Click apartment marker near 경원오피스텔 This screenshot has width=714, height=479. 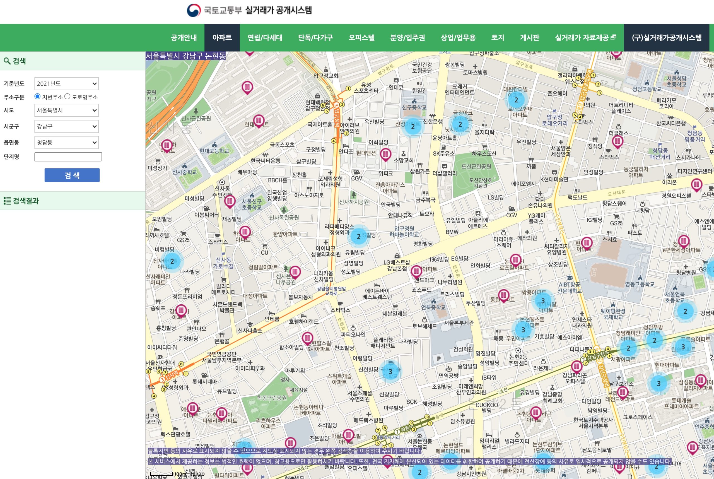click(696, 184)
